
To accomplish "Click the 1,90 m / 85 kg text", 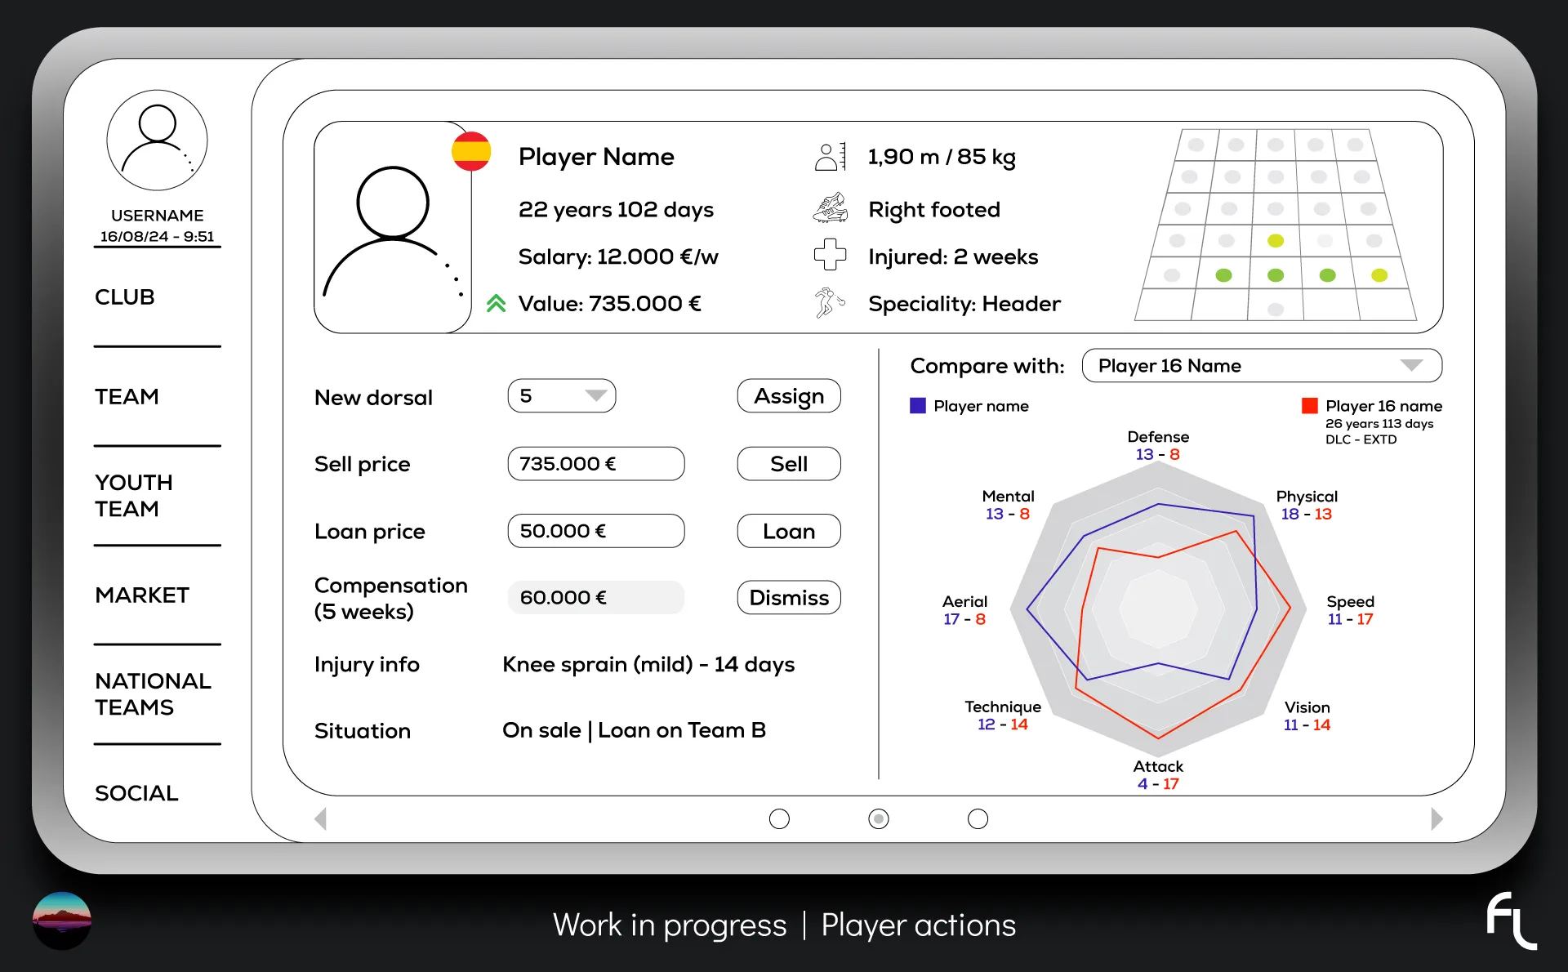I will (x=942, y=157).
